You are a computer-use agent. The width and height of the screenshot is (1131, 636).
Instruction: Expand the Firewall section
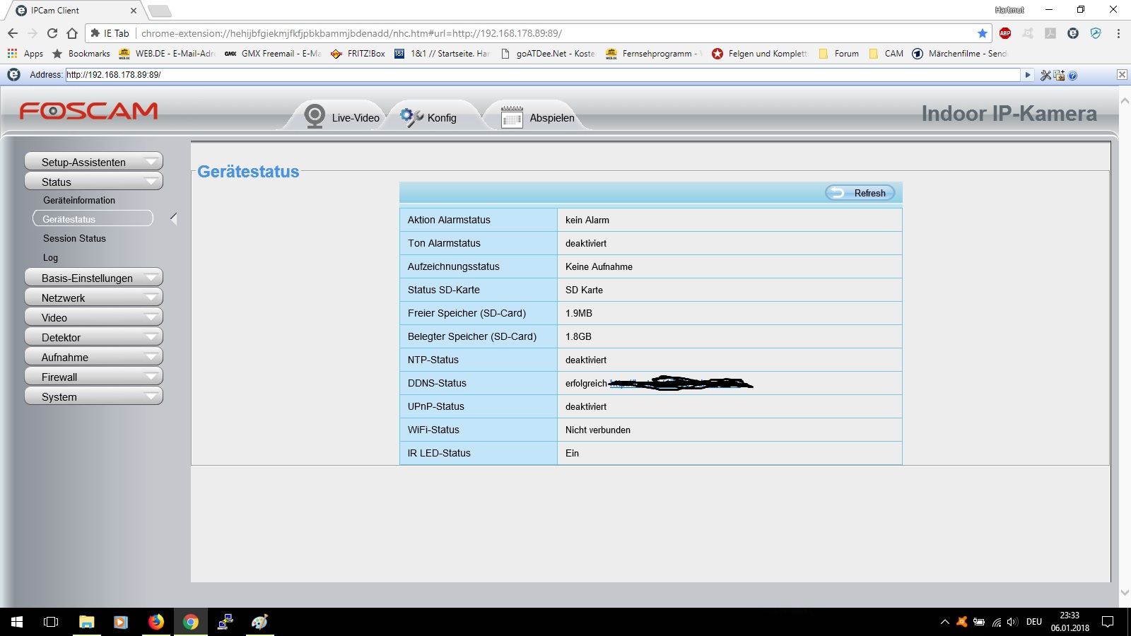[x=93, y=377]
